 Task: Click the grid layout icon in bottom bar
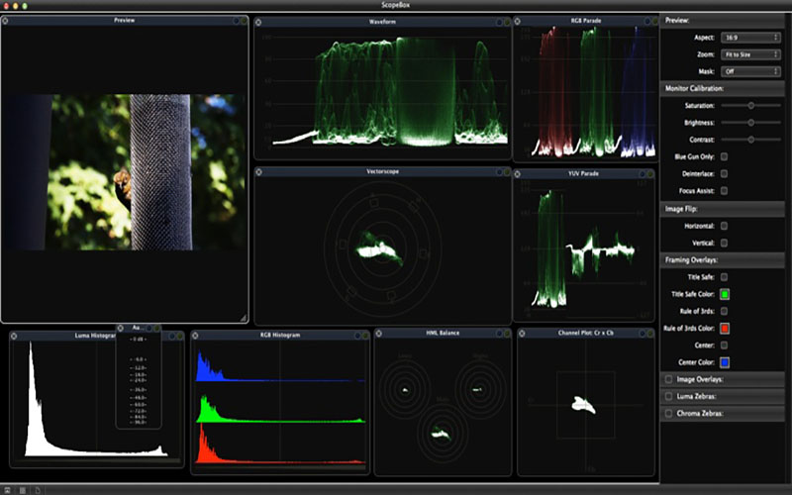[x=23, y=490]
